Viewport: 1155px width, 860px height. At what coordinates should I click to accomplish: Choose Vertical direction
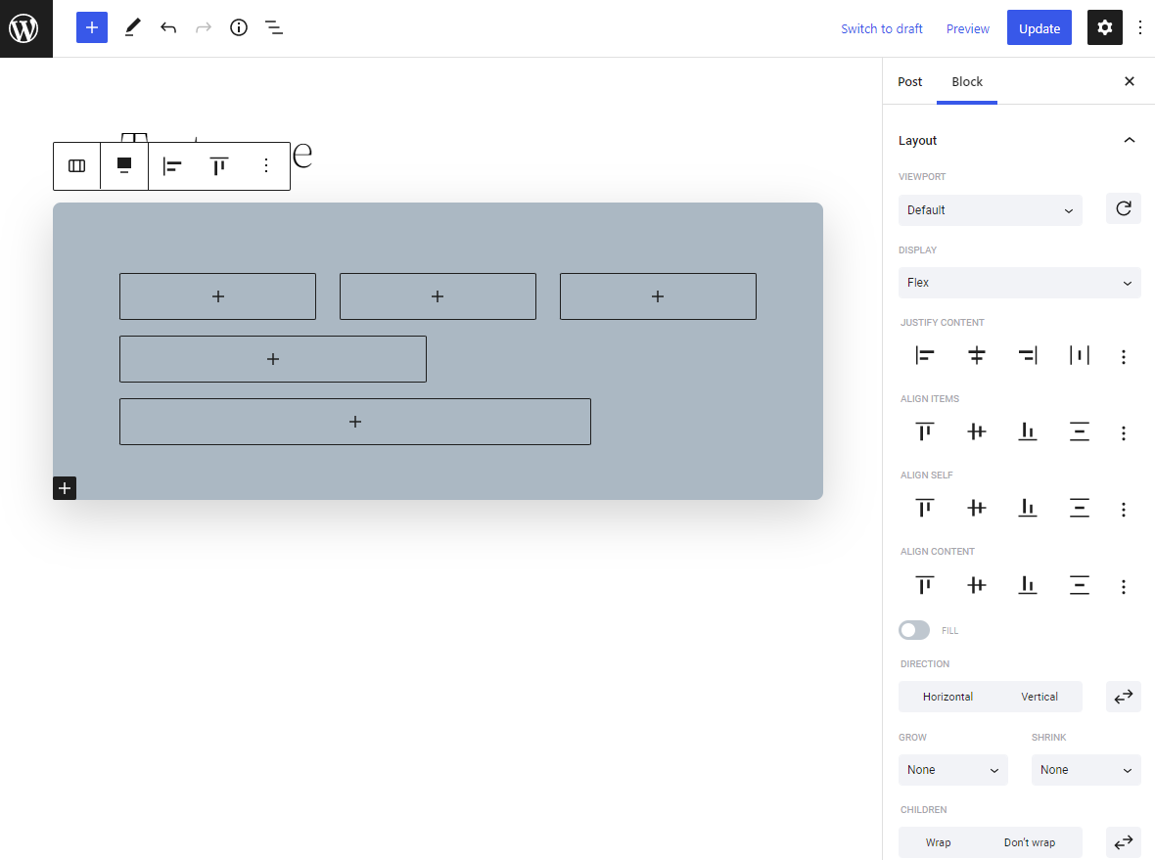1039,697
